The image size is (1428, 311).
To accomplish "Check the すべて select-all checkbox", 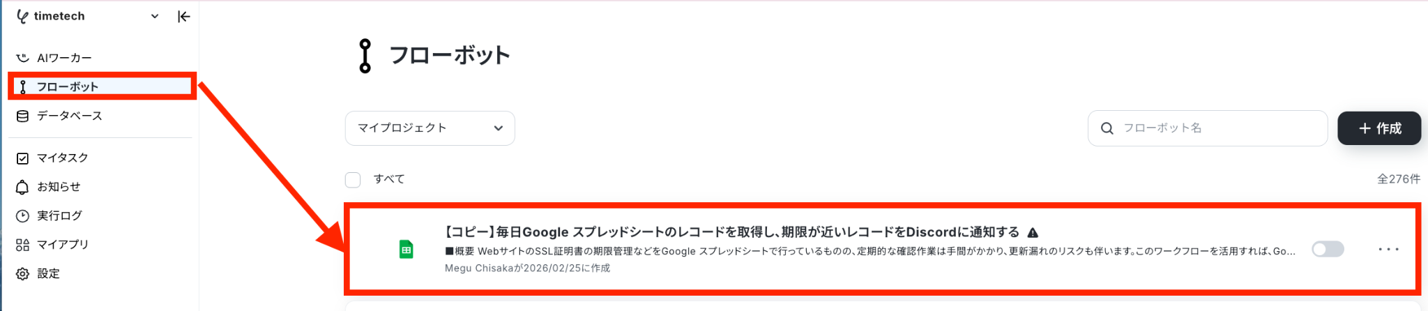I will (x=353, y=180).
